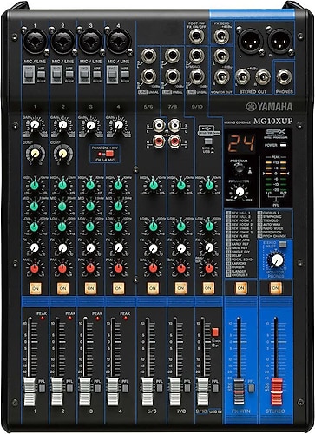Click the FX SEND output jack
Screen dimensions: 315x434
(x=221, y=36)
